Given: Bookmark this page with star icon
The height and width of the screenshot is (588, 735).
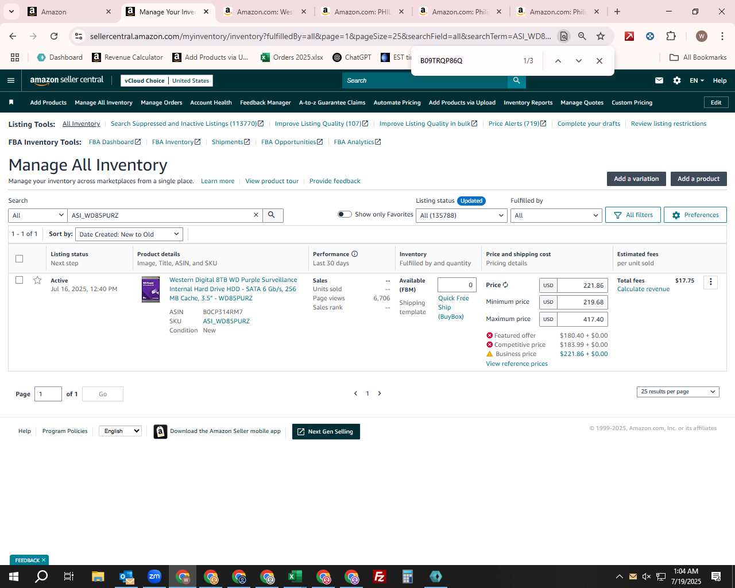Looking at the screenshot, I should pos(601,36).
